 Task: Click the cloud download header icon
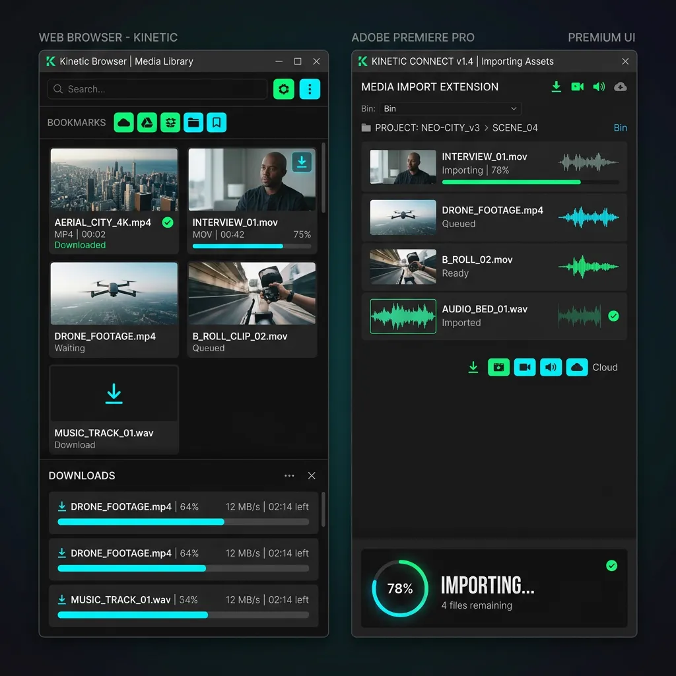[x=621, y=86]
